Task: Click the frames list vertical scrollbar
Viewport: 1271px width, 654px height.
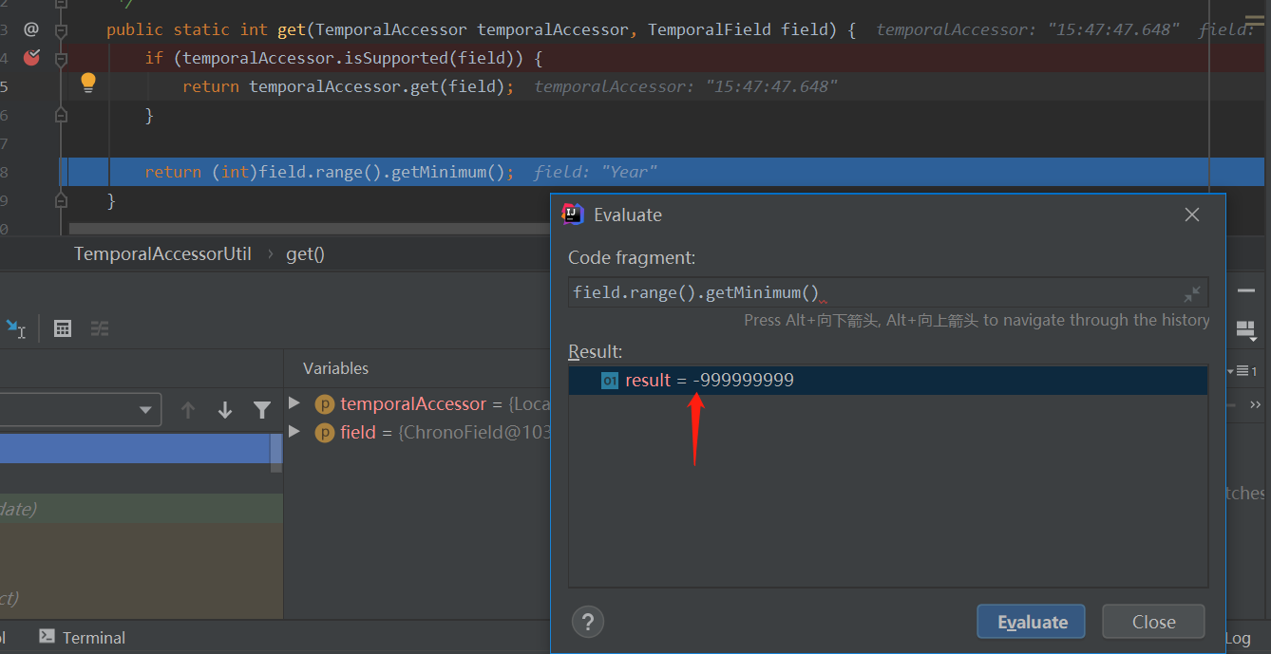Action: coord(276,451)
